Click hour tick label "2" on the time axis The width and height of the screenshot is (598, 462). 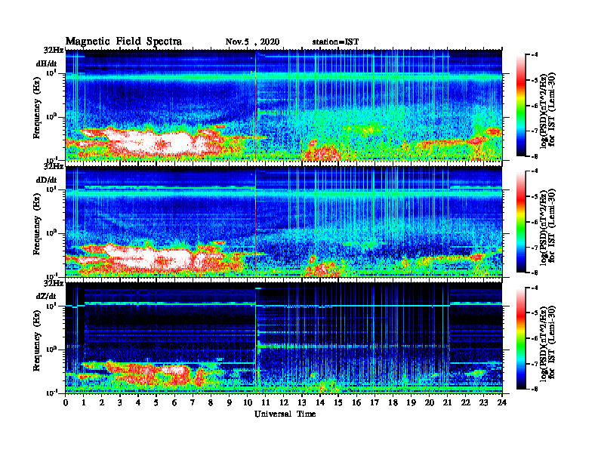pos(102,402)
